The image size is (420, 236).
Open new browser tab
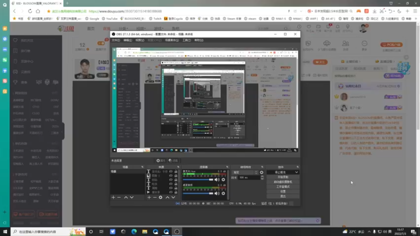[x=67, y=3]
